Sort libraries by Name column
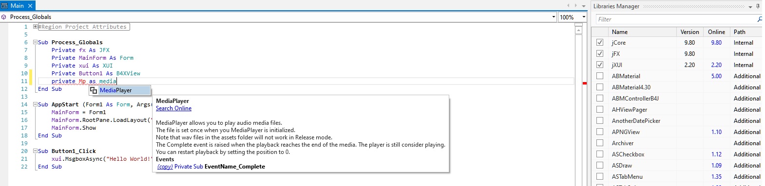Viewport: 765px width, 186px height. tap(642, 32)
